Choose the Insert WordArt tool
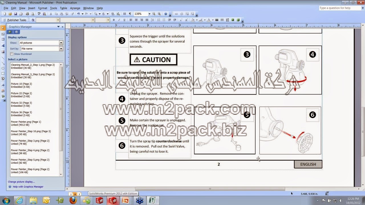The height and width of the screenshot is (205, 365). [x=3, y=46]
